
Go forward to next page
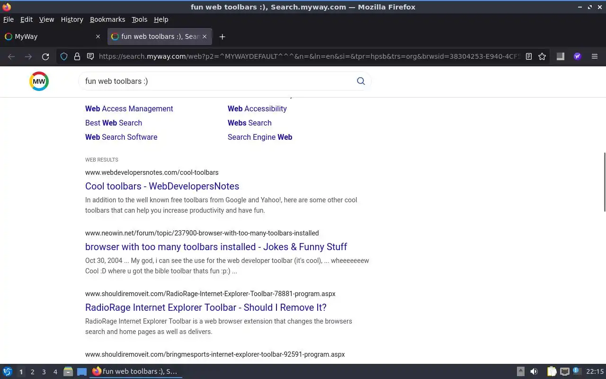28,56
